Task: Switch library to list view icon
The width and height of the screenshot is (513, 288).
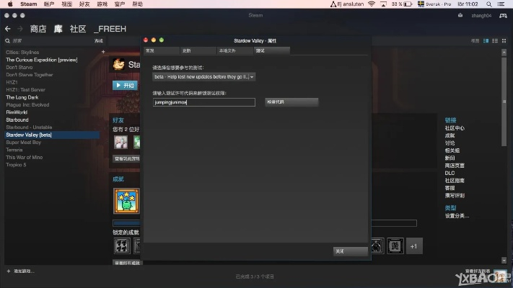Action: pyautogui.click(x=495, y=41)
